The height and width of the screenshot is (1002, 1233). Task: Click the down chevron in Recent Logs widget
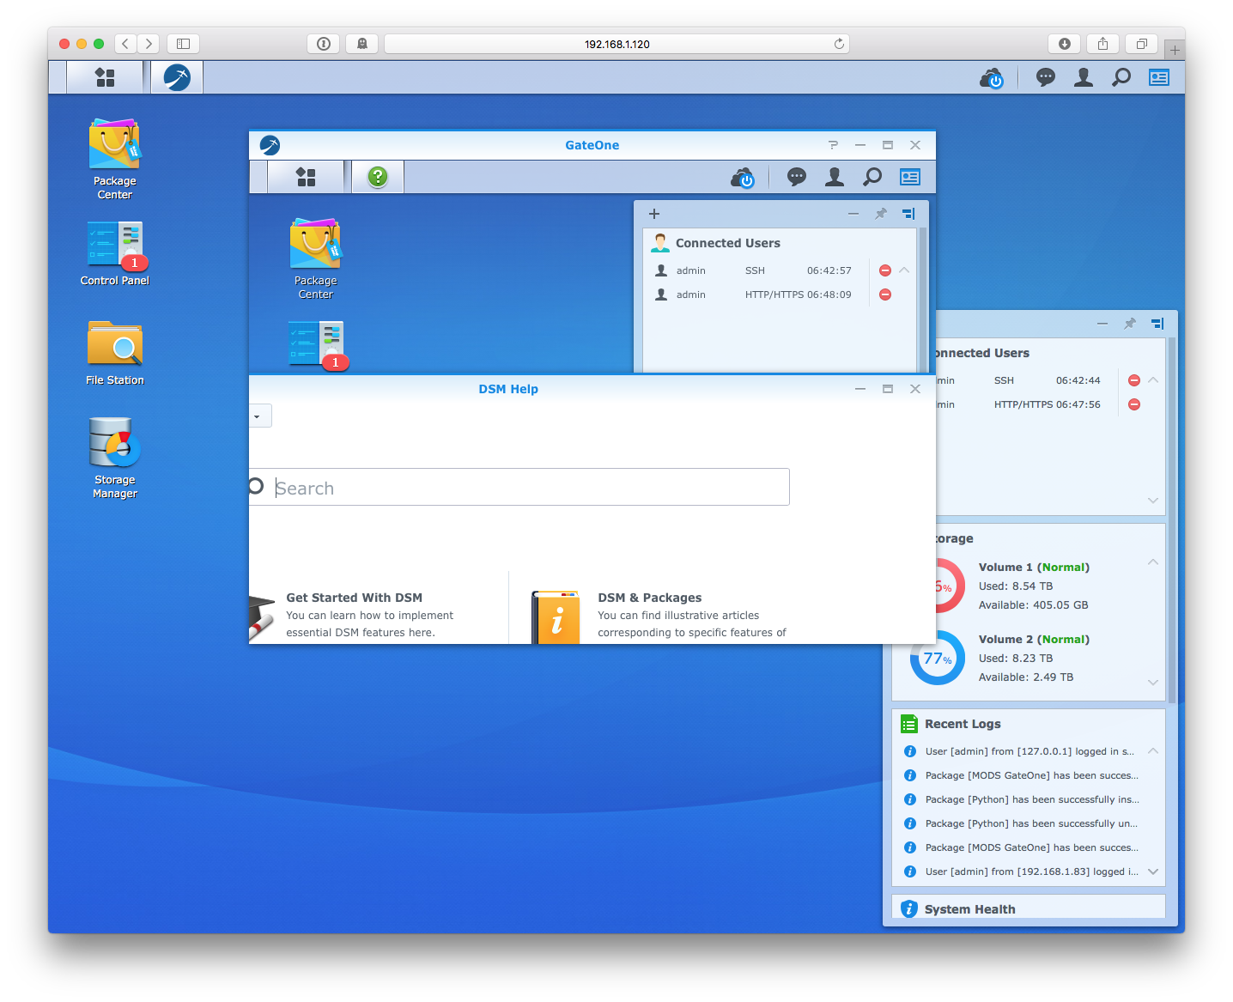[x=1153, y=871]
